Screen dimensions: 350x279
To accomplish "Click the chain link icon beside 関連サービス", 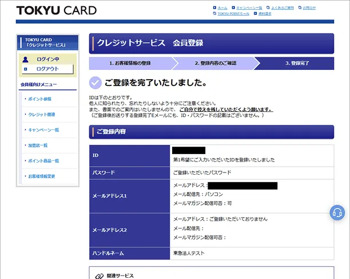I will click(100, 276).
